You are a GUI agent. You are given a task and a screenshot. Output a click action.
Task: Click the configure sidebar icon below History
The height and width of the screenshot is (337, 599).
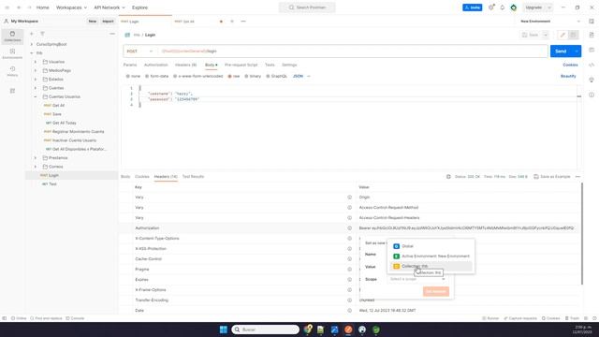(x=12, y=91)
